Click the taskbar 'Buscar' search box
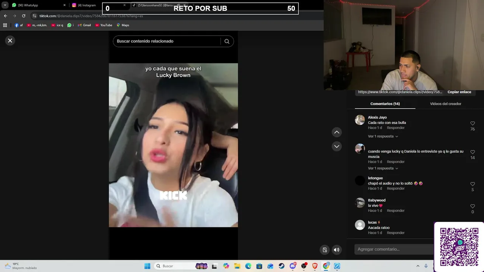The width and height of the screenshot is (484, 272). pyautogui.click(x=181, y=266)
